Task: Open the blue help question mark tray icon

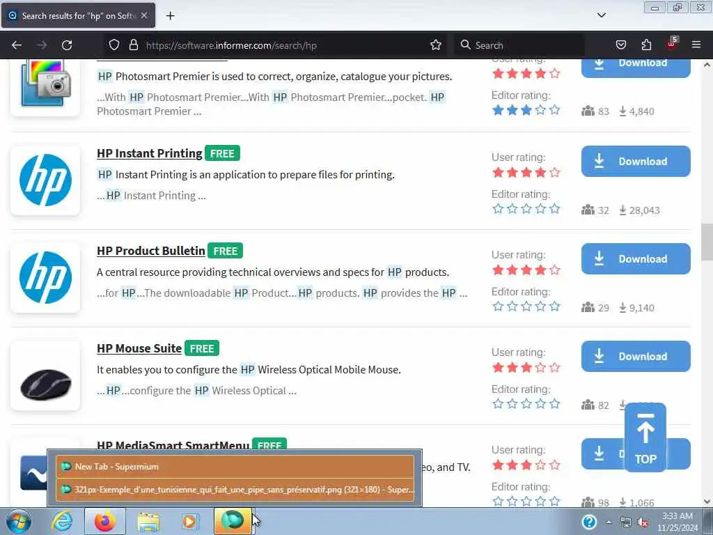Action: (x=589, y=522)
